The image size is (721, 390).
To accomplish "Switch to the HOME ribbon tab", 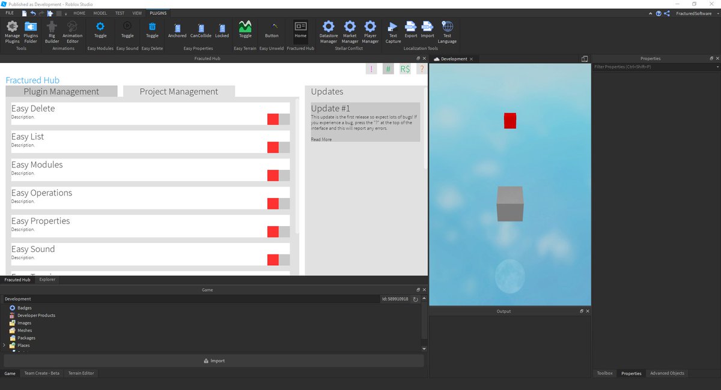I will coord(79,13).
